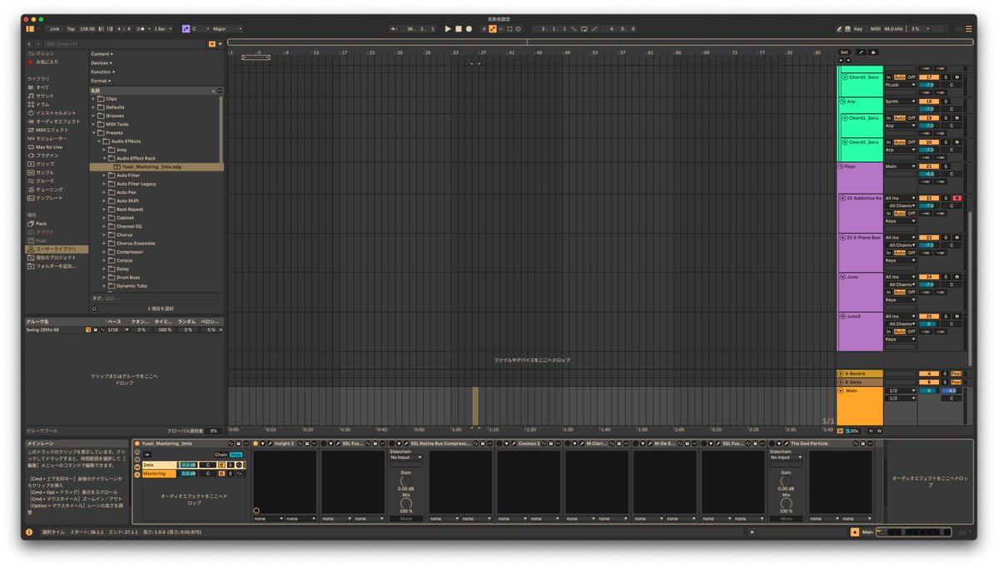
Task: Collapse the Audio Effect Rack folder
Action: (x=102, y=158)
